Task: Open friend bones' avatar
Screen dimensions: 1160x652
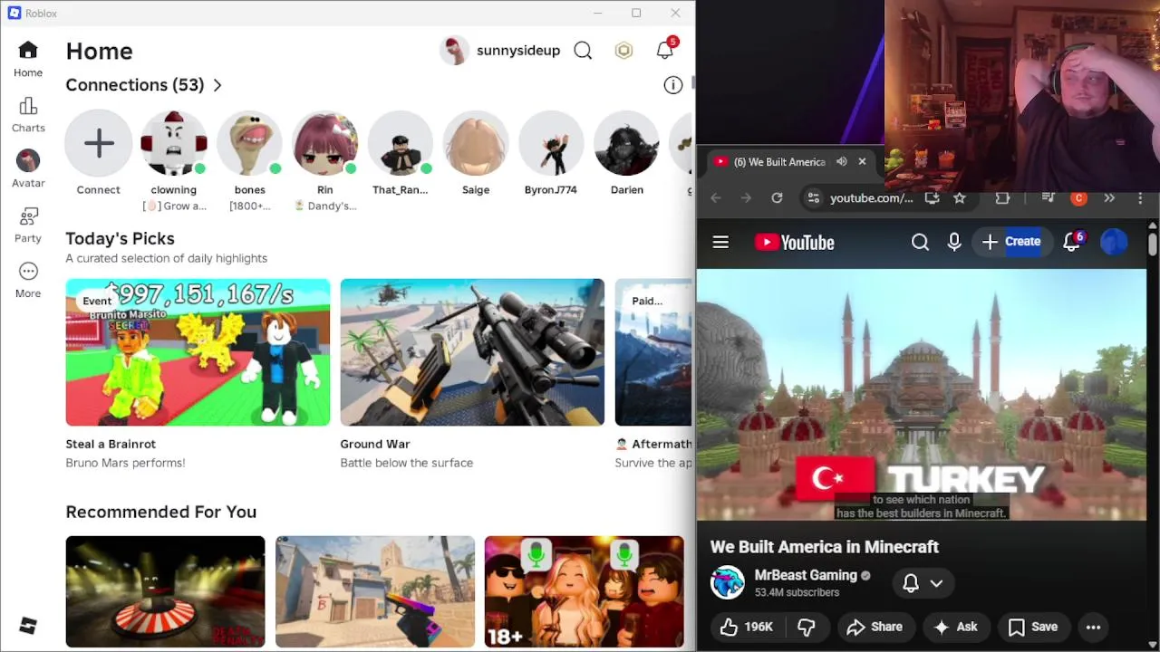Action: 249,144
